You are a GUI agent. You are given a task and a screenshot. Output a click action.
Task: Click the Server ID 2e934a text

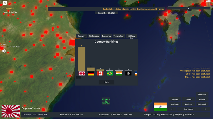10,12
